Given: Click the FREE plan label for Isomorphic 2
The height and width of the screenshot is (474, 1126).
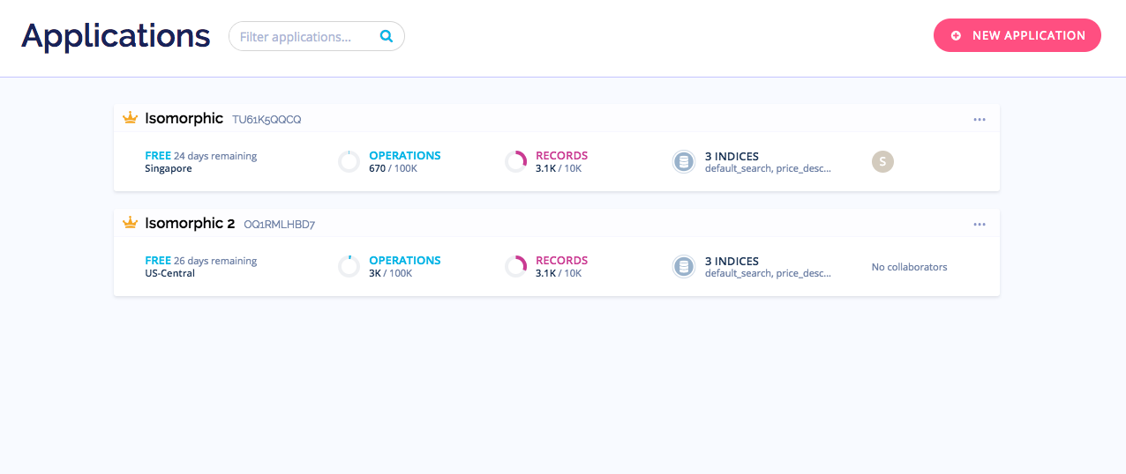Looking at the screenshot, I should coord(158,260).
